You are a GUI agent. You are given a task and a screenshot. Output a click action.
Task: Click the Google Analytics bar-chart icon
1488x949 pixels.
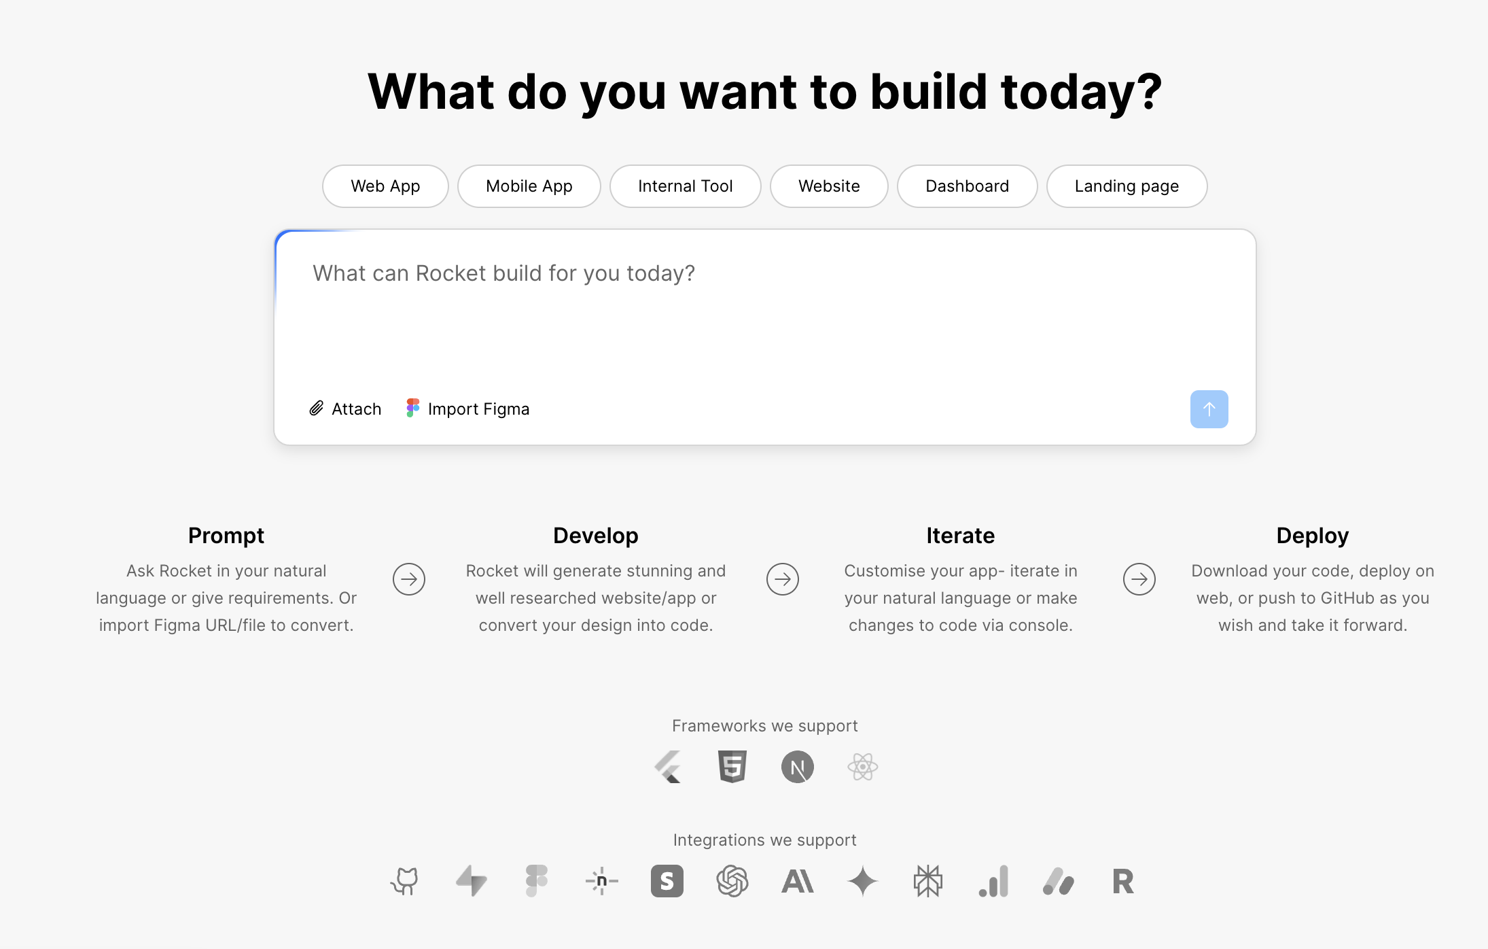click(x=993, y=881)
